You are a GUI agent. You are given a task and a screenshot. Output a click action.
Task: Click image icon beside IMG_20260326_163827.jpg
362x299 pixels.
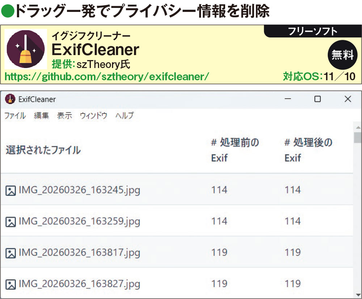click(10, 285)
